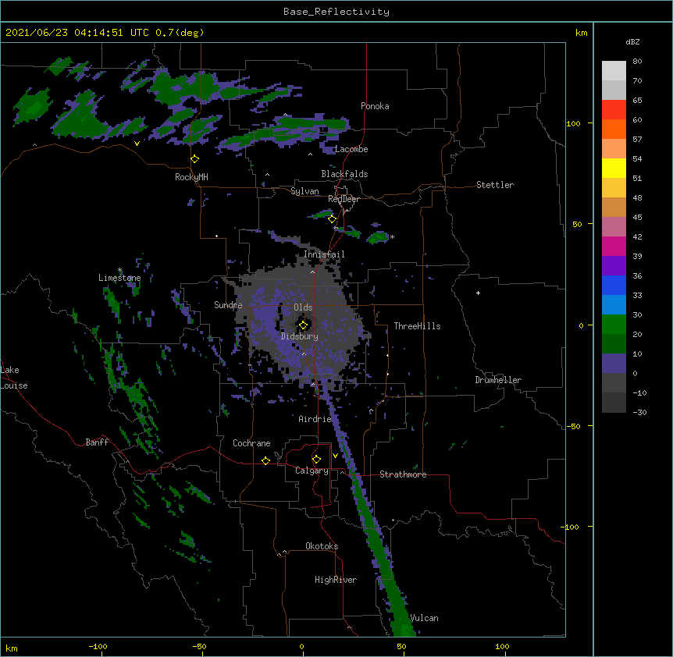Click the white plus marker west of Stettler region
Viewport: 673px width, 657px height.
[478, 293]
